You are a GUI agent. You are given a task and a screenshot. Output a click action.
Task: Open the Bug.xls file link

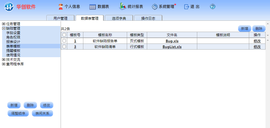point(172,41)
